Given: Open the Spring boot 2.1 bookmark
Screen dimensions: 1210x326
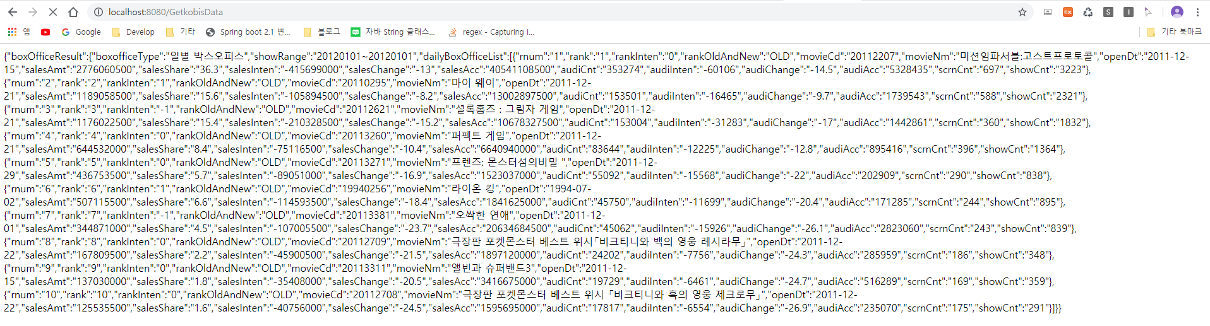Looking at the screenshot, I should tap(248, 32).
